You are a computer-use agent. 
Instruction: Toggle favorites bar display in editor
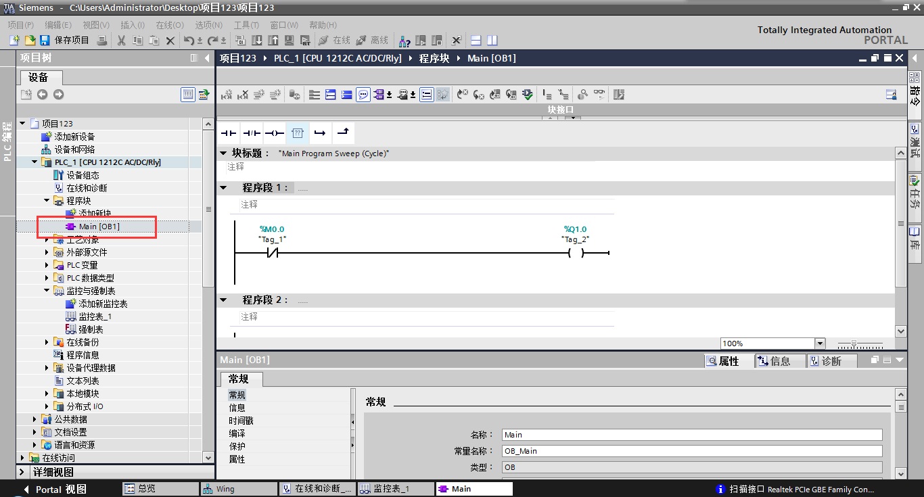443,95
